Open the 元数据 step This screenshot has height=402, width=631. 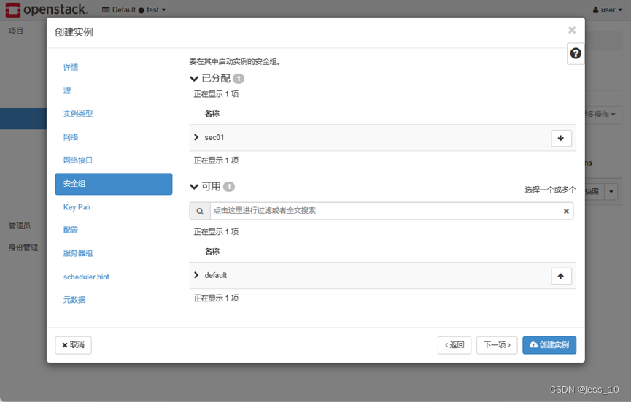pos(74,300)
